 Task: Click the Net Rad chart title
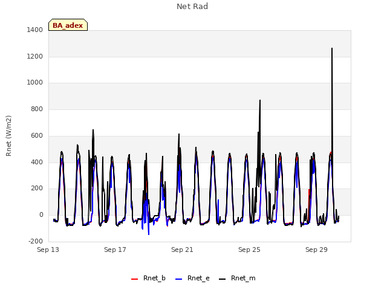pos(192,7)
